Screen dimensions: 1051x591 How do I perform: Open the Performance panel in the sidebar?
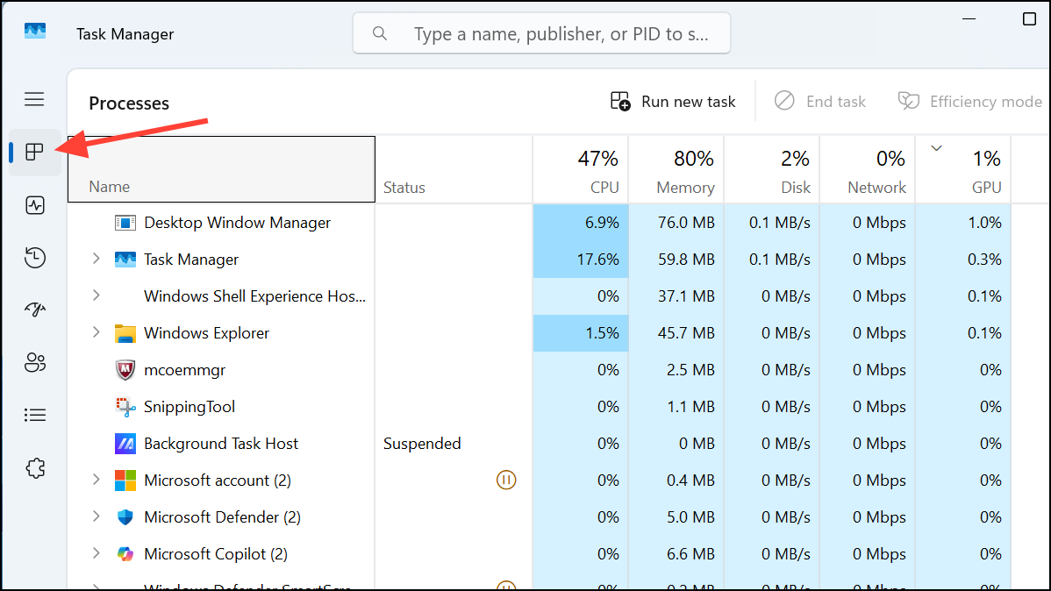coord(34,204)
